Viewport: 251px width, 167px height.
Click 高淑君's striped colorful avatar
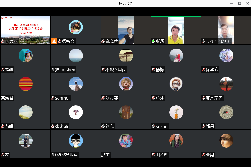[25, 84]
